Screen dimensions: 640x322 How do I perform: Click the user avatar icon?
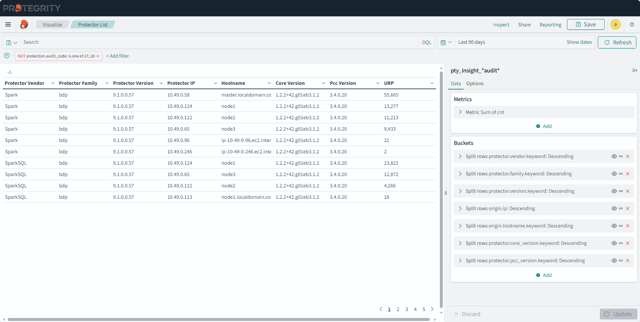coord(615,24)
